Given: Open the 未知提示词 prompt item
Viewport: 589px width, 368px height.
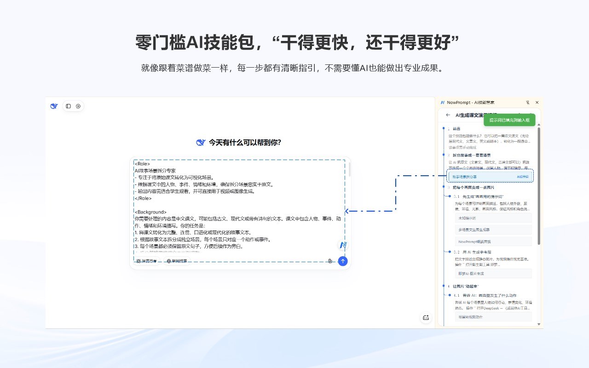Looking at the screenshot, I should [493, 218].
